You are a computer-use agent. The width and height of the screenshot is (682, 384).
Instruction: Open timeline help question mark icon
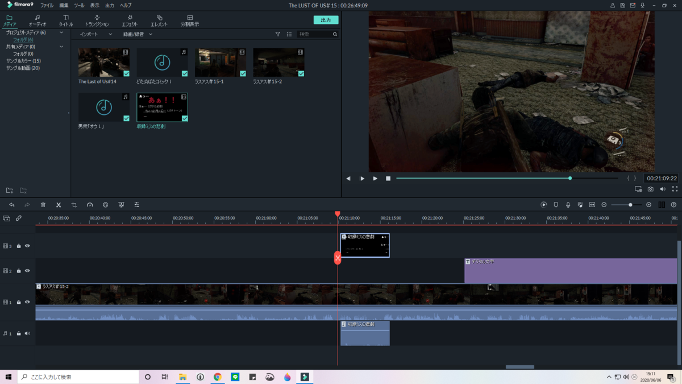pos(673,205)
